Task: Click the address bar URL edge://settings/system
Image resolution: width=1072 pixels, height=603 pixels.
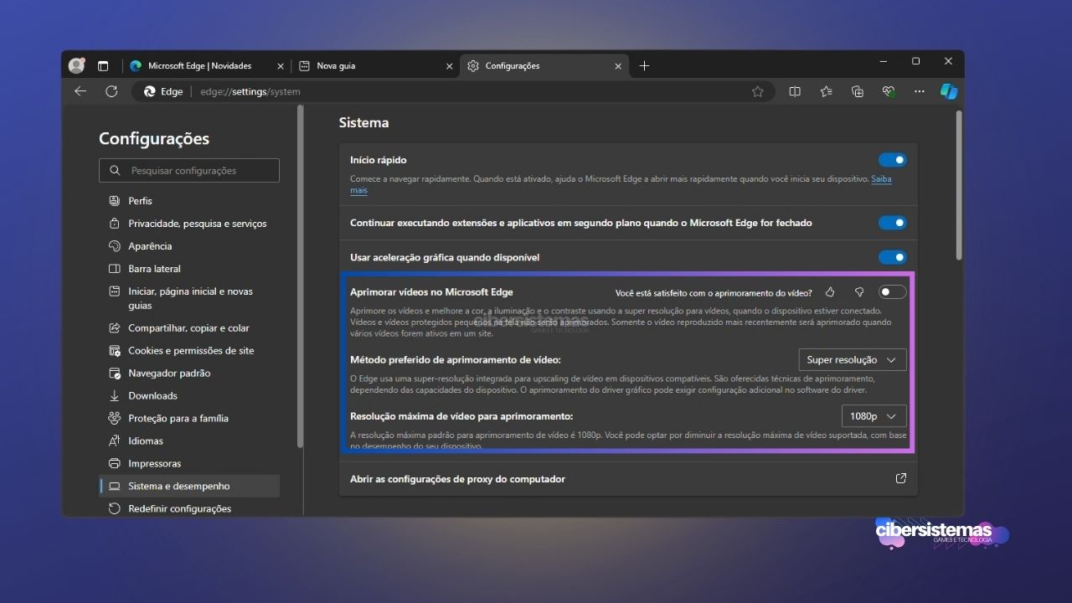Action: click(250, 91)
